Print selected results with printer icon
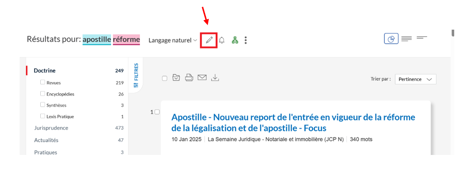The image size is (459, 187). [189, 78]
